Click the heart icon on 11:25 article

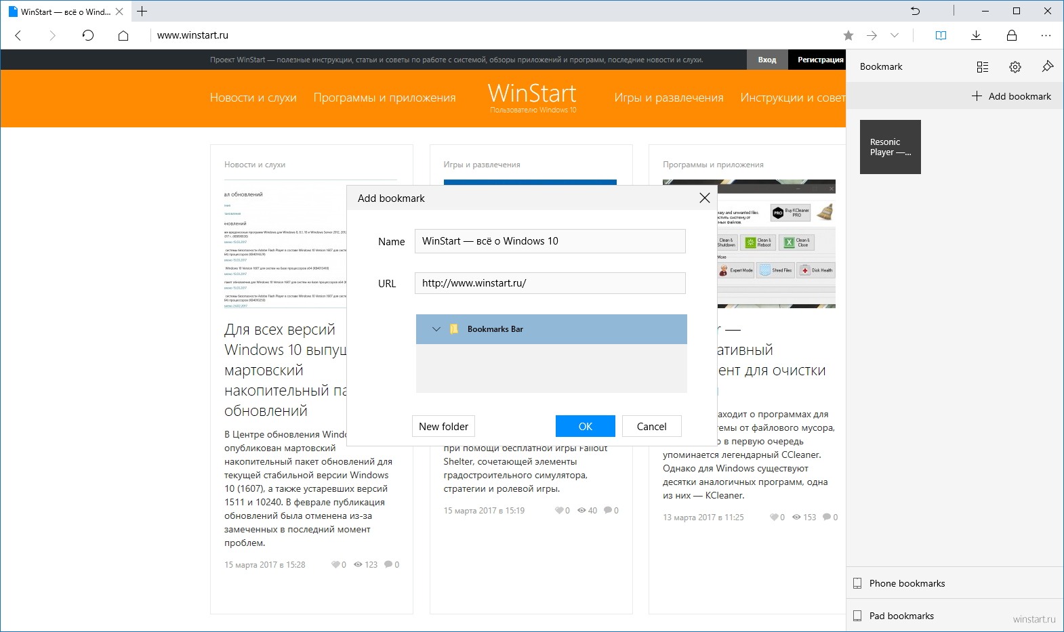coord(774,517)
